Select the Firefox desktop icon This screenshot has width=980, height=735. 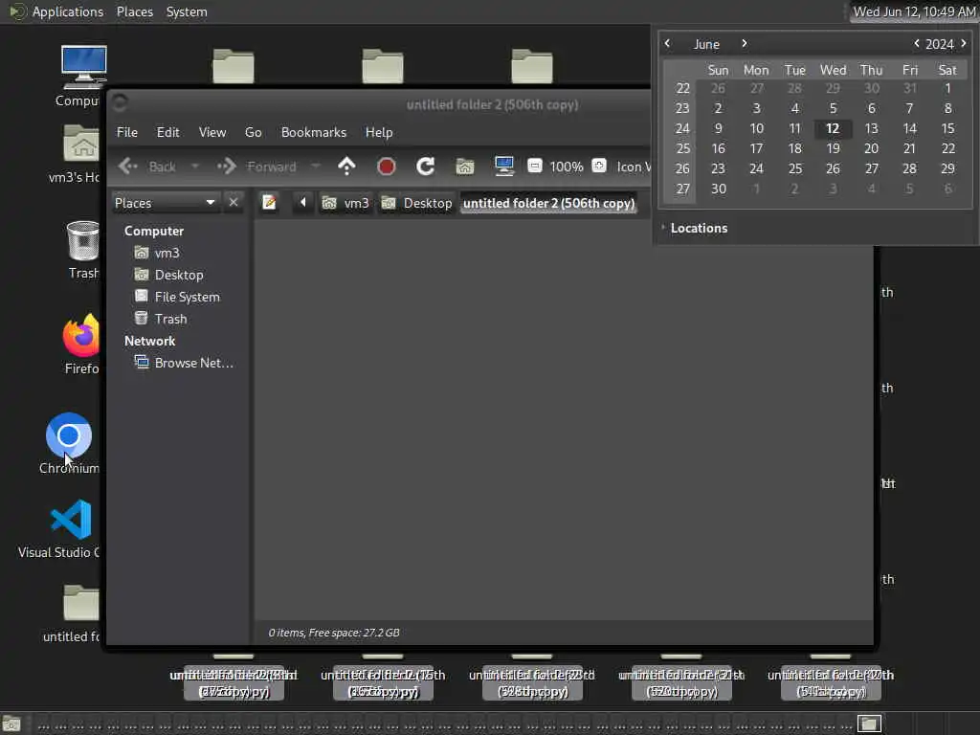tap(82, 345)
